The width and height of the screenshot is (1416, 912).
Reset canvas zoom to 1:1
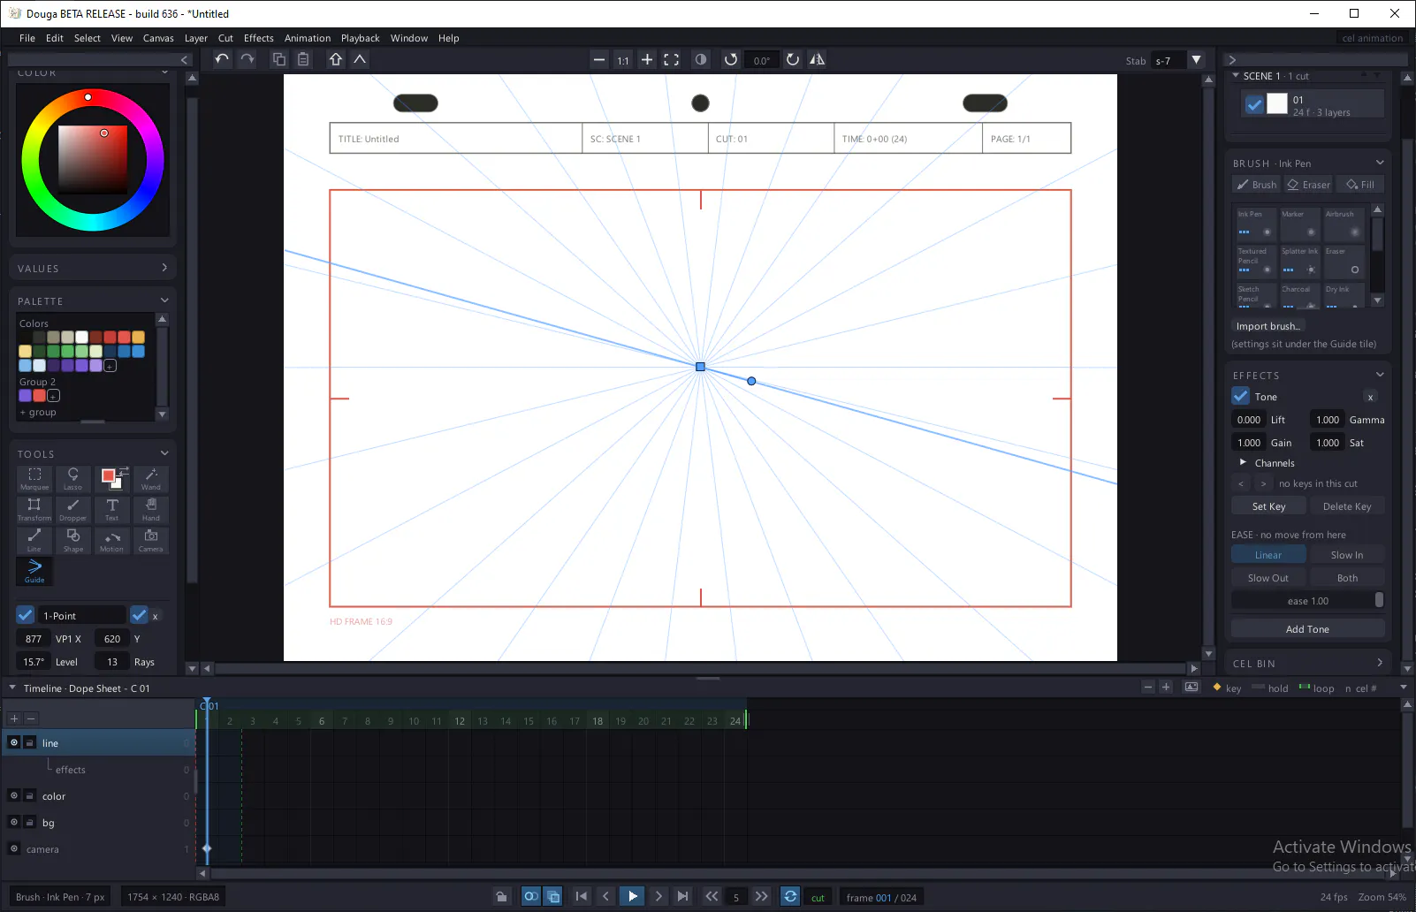623,60
